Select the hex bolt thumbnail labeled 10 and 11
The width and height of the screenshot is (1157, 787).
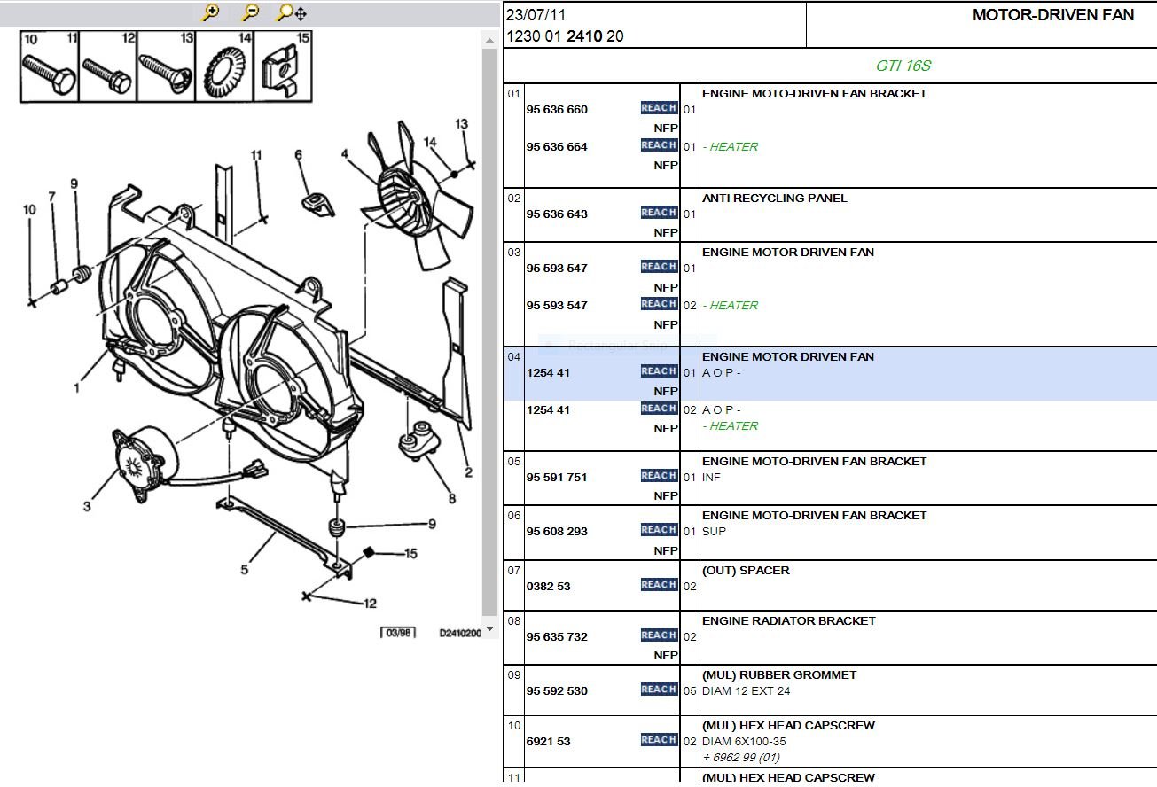(x=50, y=66)
